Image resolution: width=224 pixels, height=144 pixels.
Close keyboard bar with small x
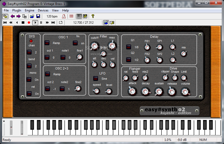(4, 121)
